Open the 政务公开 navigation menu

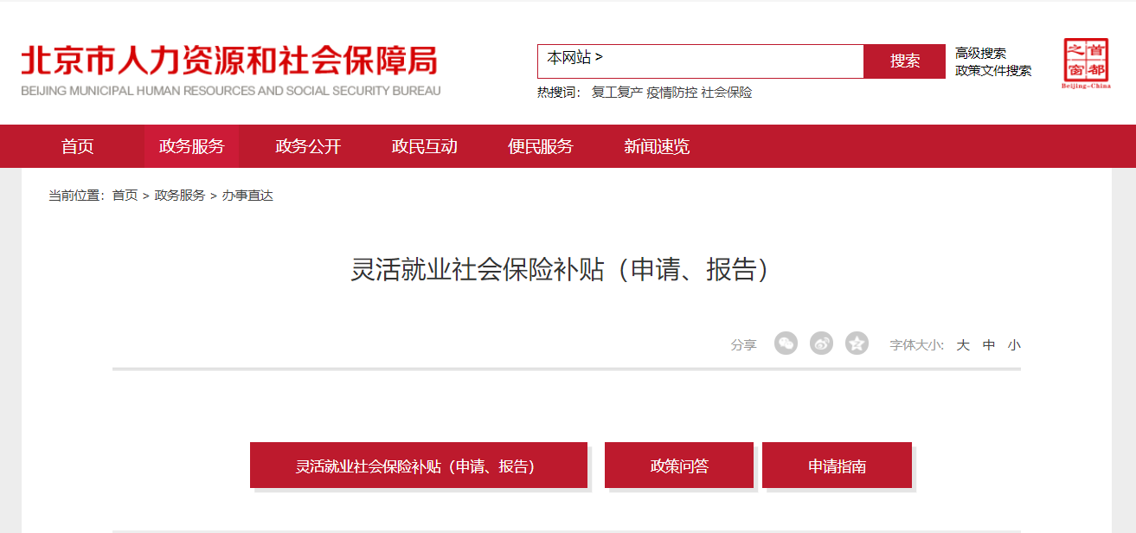[308, 146]
